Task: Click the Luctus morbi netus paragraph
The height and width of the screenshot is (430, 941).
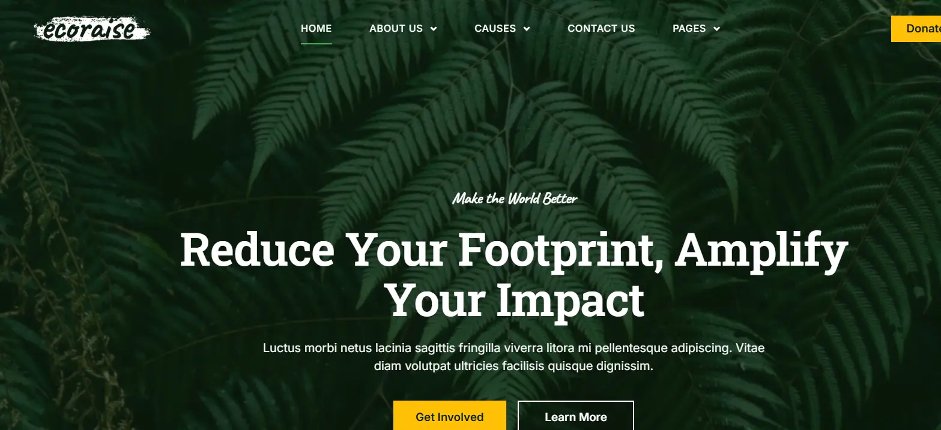Action: click(x=514, y=357)
